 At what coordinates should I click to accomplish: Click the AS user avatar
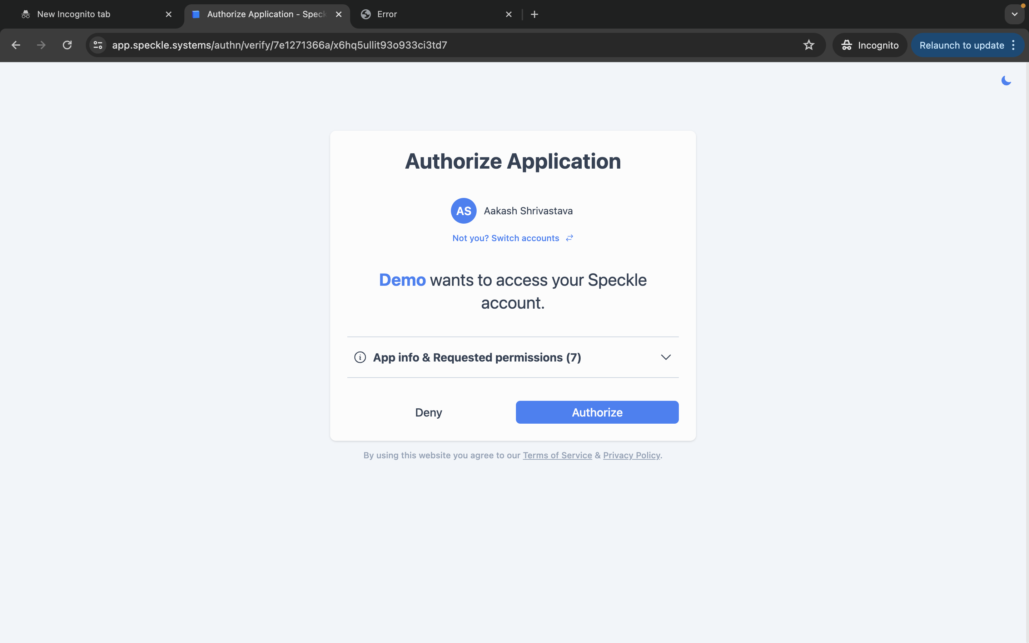[463, 211]
